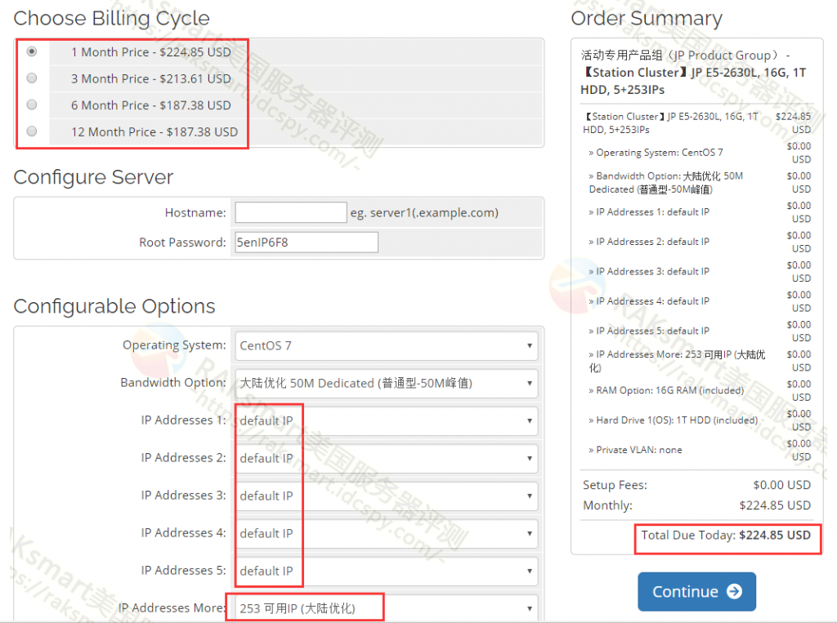This screenshot has height=623, width=837.
Task: Click the 'Monthly:' label in order summary
Action: pos(607,505)
